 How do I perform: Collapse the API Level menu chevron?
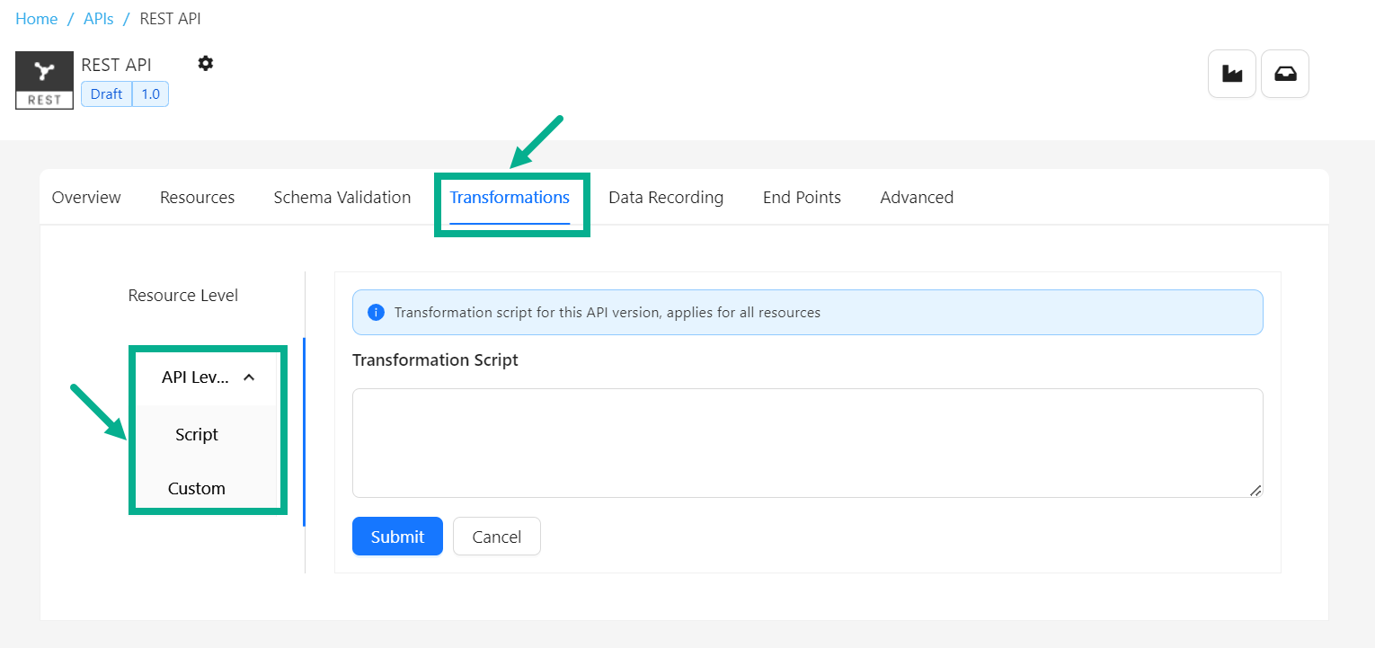pos(249,377)
